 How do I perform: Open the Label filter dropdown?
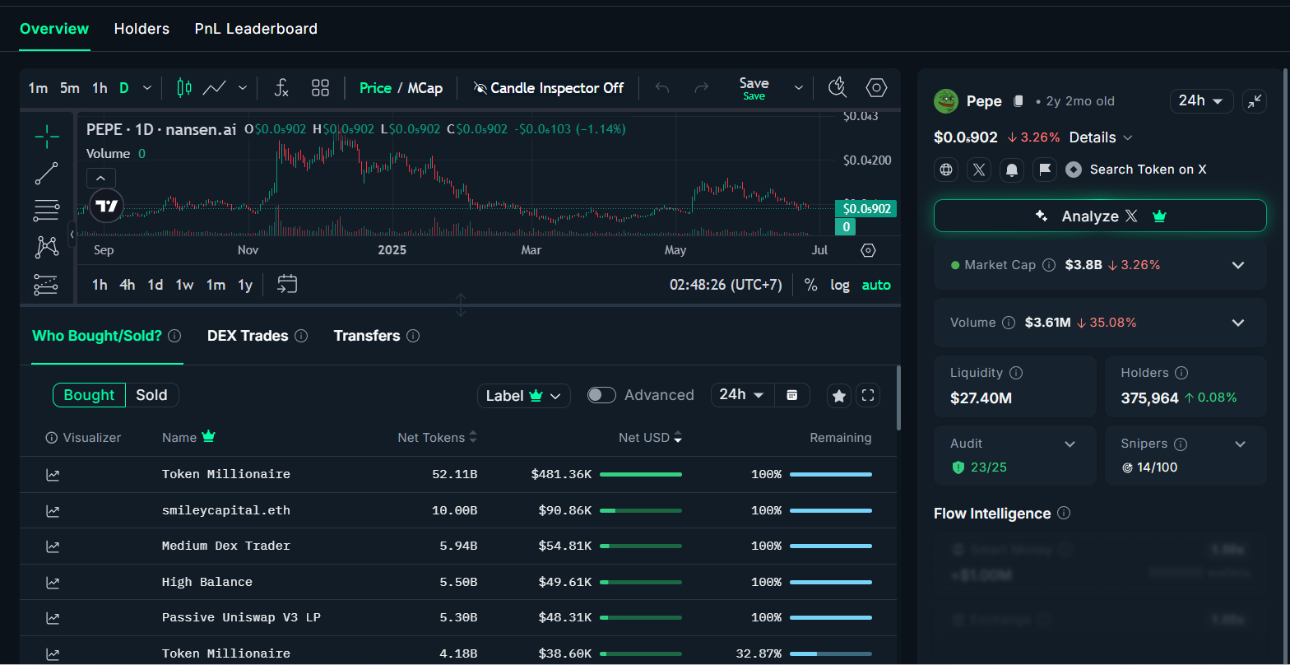coord(524,396)
